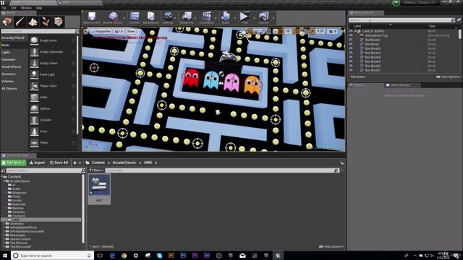This screenshot has height=260, width=463.
Task: Toggle visibility of Box Brush7 actor
Action: point(351,70)
